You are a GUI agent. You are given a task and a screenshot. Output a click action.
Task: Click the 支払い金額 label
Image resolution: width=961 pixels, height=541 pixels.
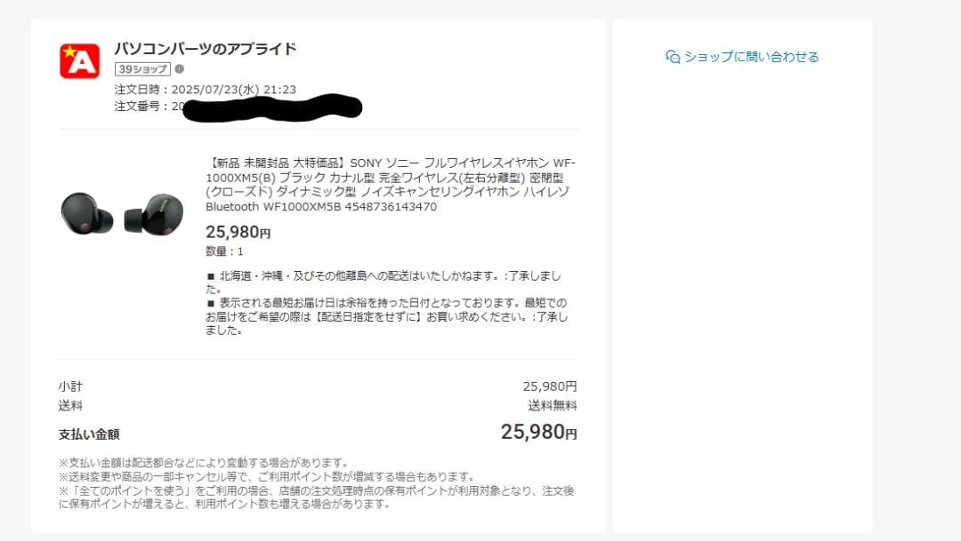(x=89, y=434)
